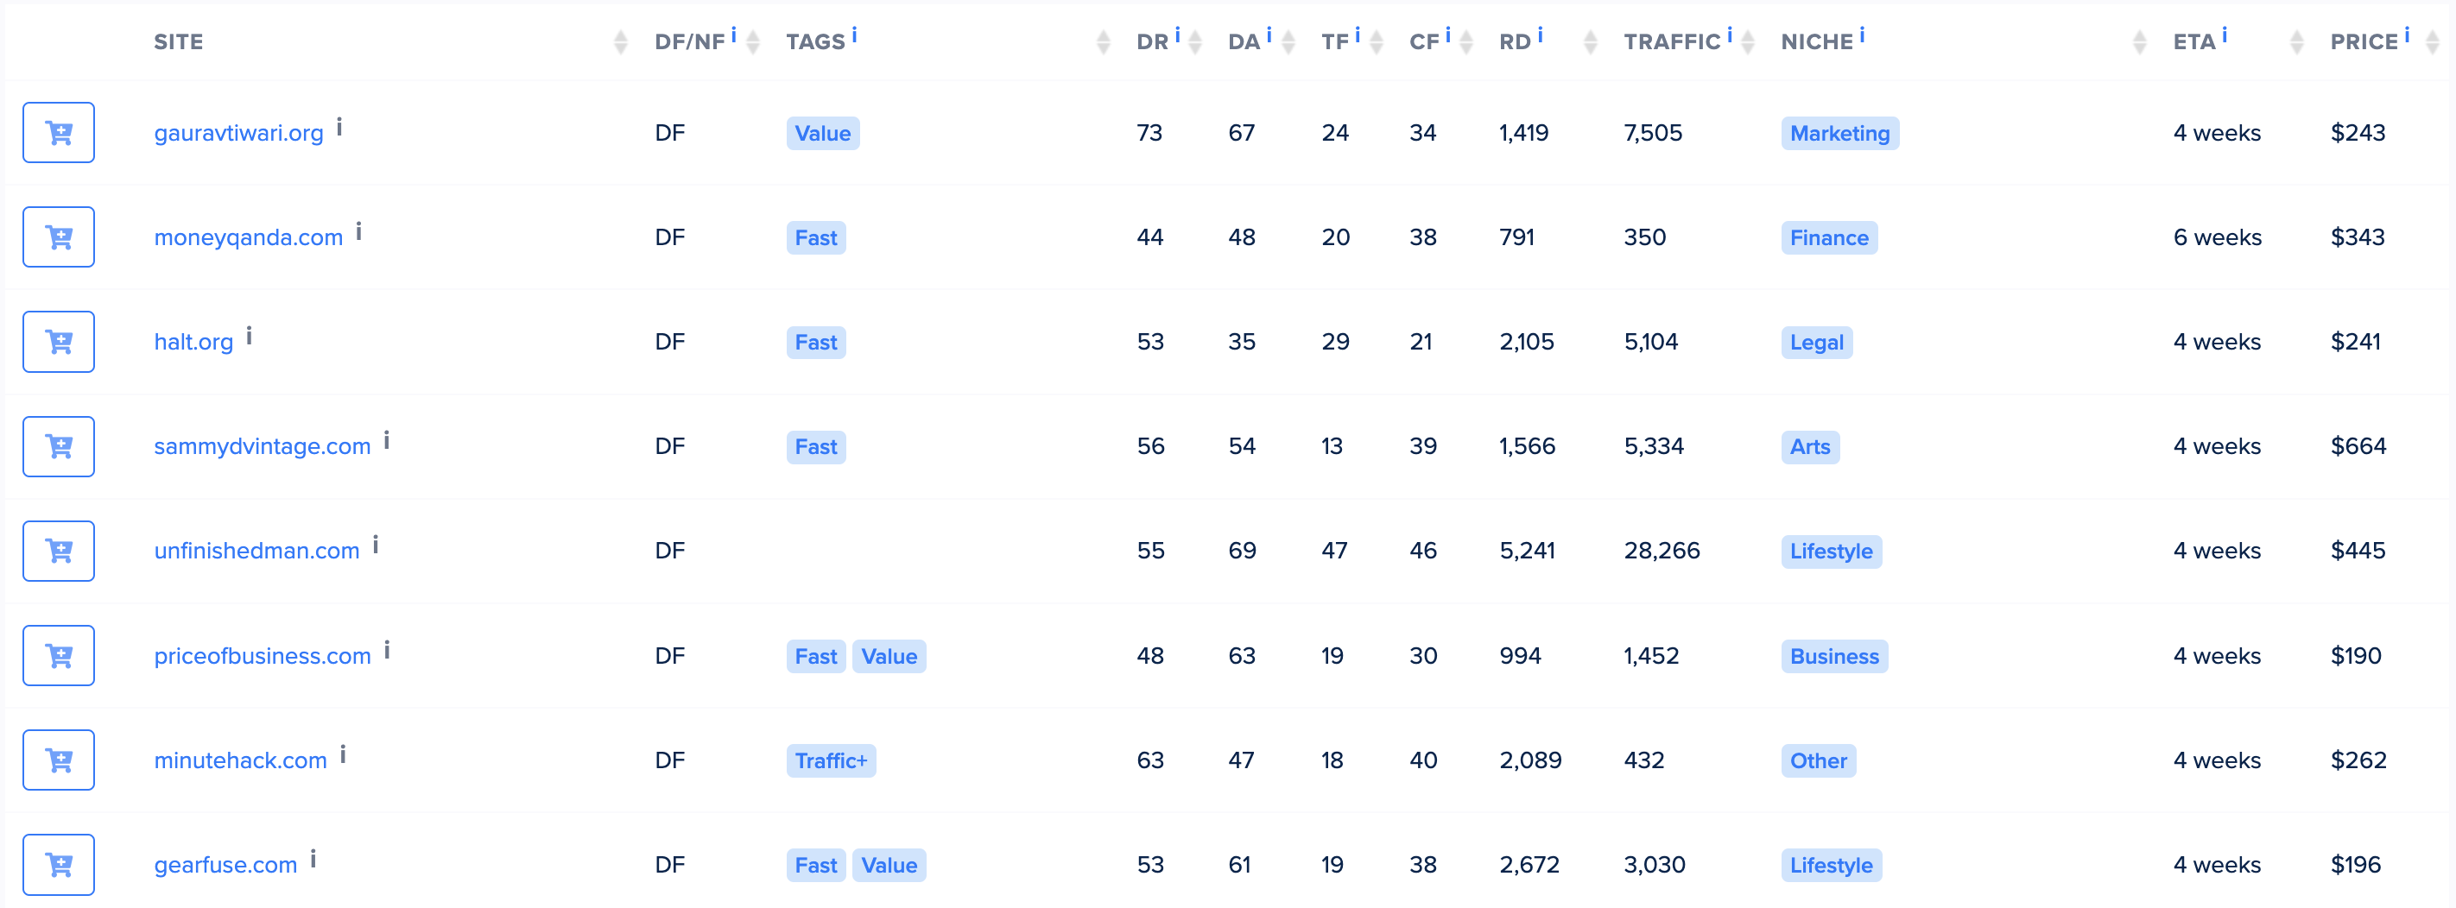Click the NICHE column header

[x=1816, y=42]
